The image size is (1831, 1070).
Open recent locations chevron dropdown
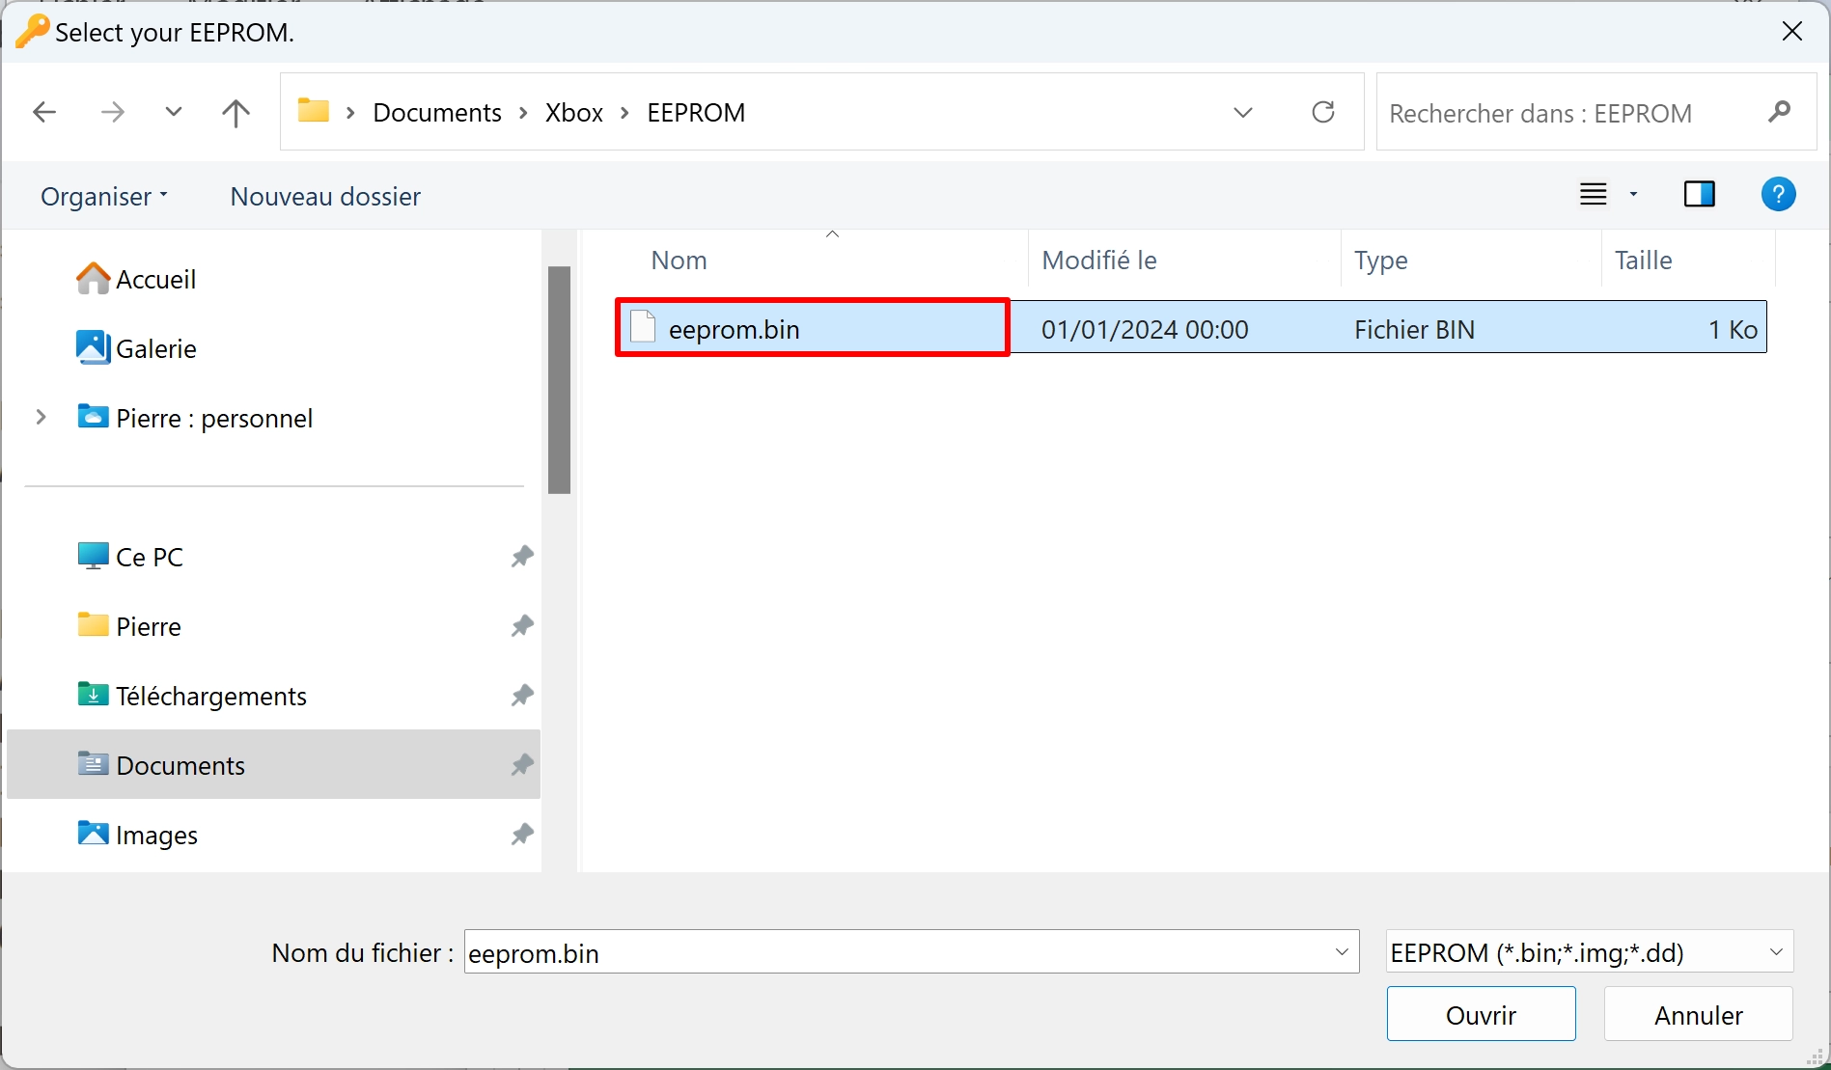pos(174,112)
